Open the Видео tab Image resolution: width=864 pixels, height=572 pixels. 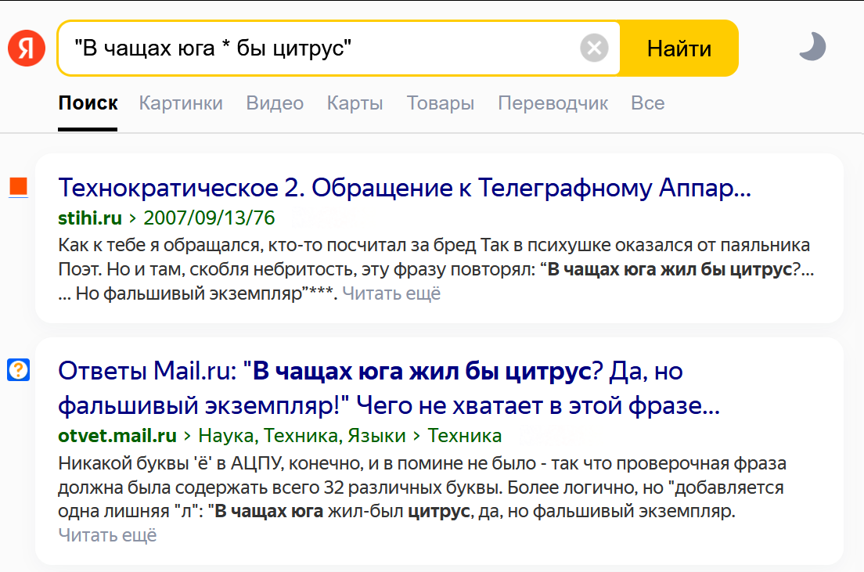275,103
